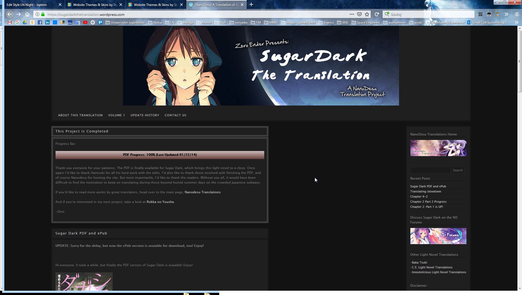This screenshot has height=295, width=522.
Task: Open the Volume 1 menu item
Action: (116, 115)
